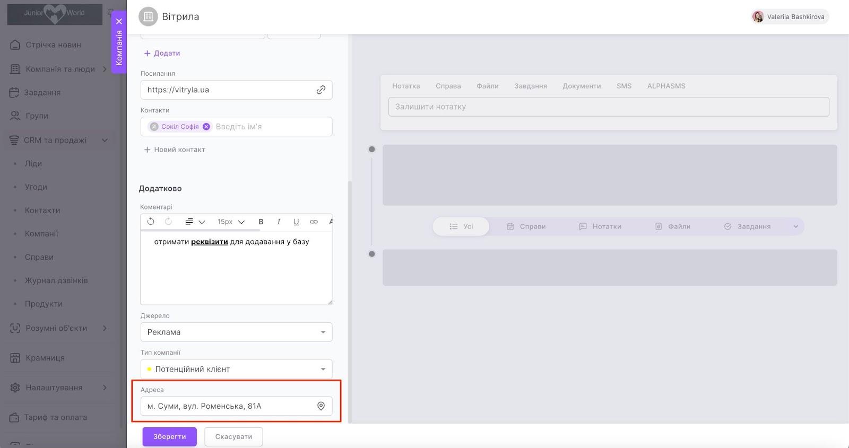849x448 pixels.
Task: Click the link icon in Посилання field
Action: (x=320, y=90)
